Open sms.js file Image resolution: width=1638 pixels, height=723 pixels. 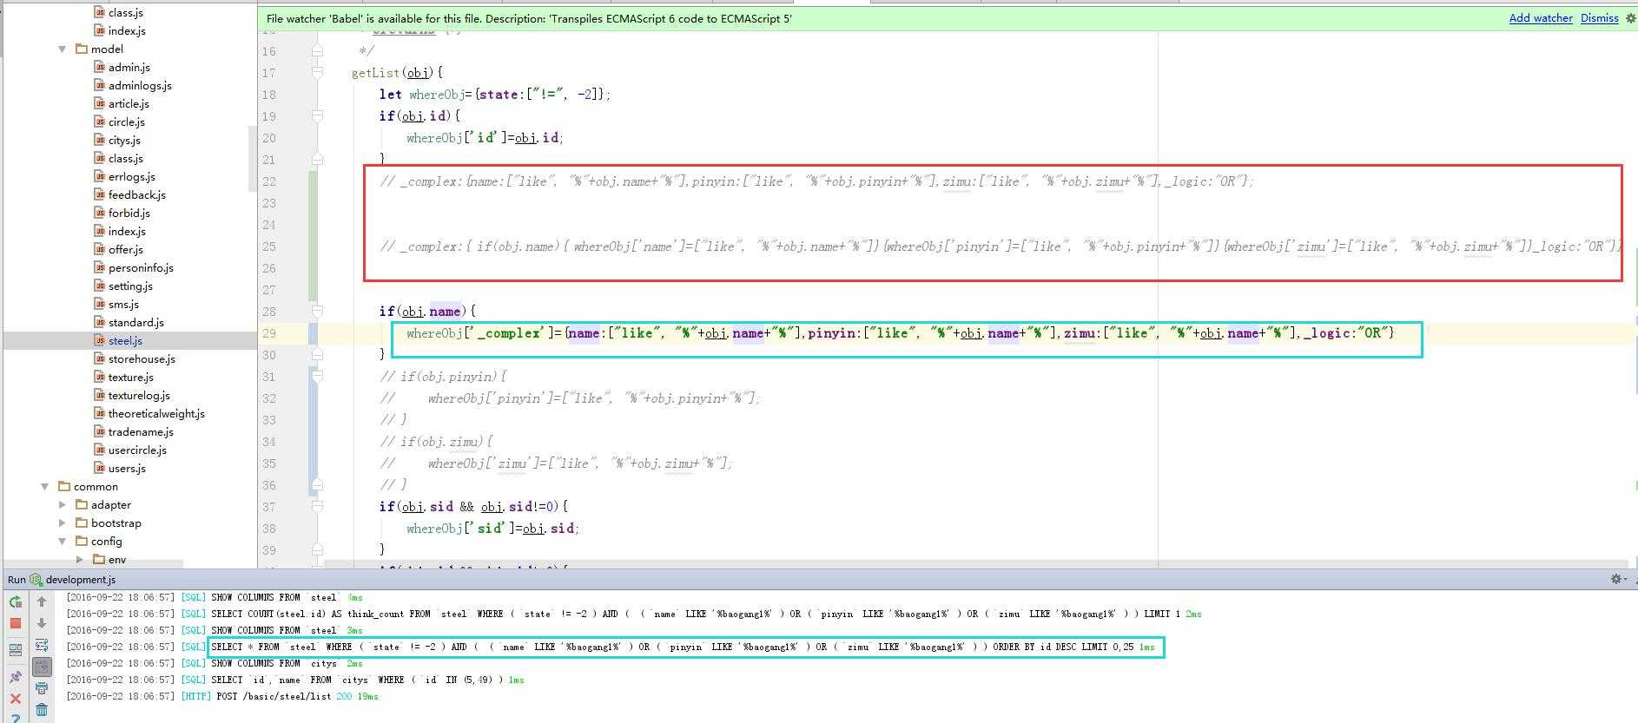pyautogui.click(x=123, y=305)
